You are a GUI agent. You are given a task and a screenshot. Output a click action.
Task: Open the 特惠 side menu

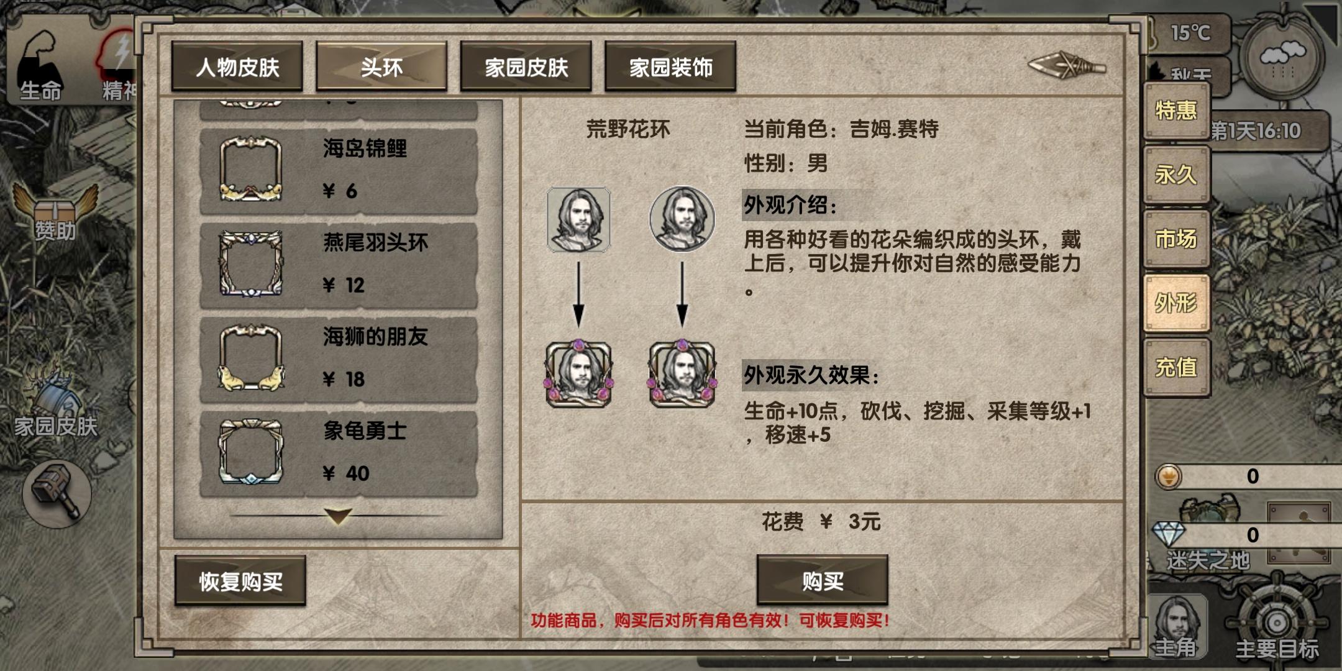click(x=1176, y=111)
